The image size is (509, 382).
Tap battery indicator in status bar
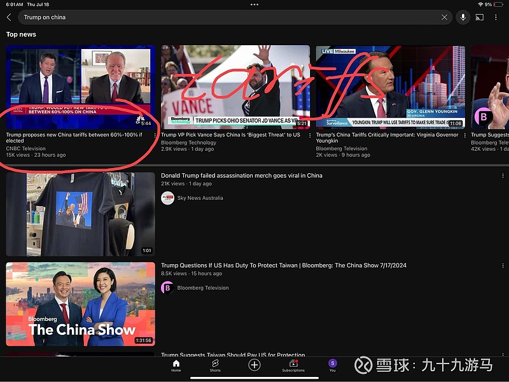coord(498,4)
